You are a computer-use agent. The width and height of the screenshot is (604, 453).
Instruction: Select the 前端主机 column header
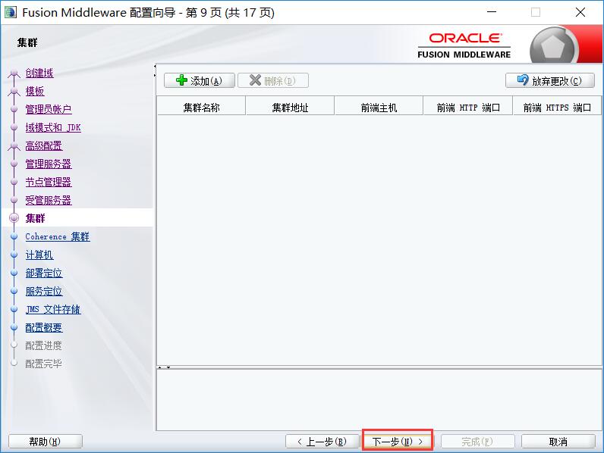[379, 108]
